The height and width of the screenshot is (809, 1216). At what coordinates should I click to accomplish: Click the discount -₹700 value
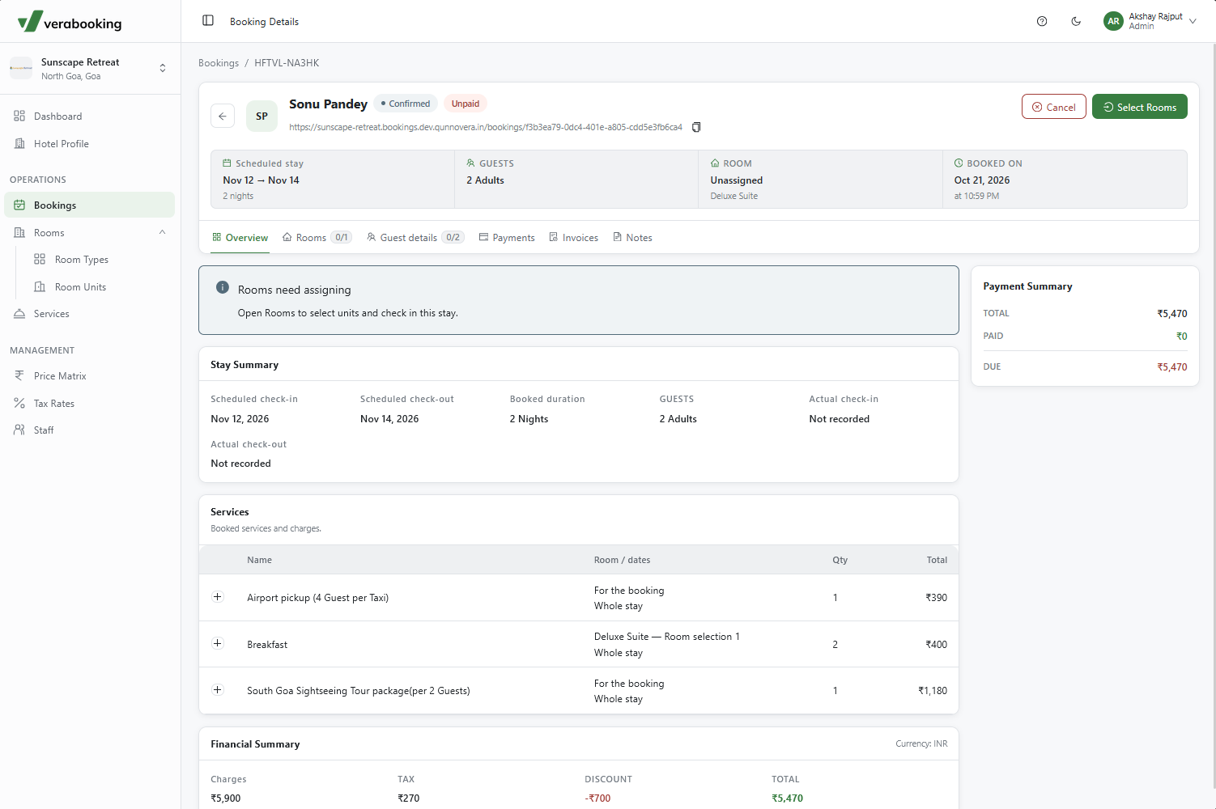(x=597, y=798)
